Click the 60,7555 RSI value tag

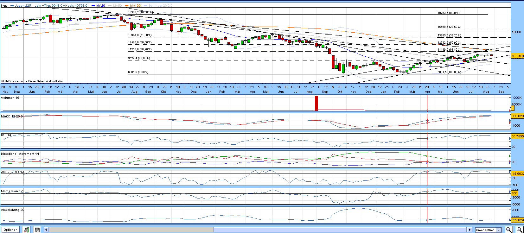coord(517,136)
